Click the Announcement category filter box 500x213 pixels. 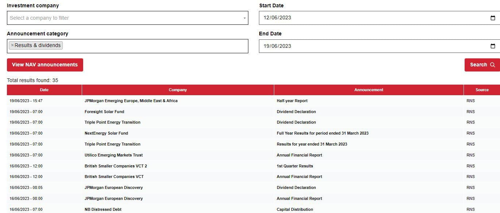(x=127, y=46)
